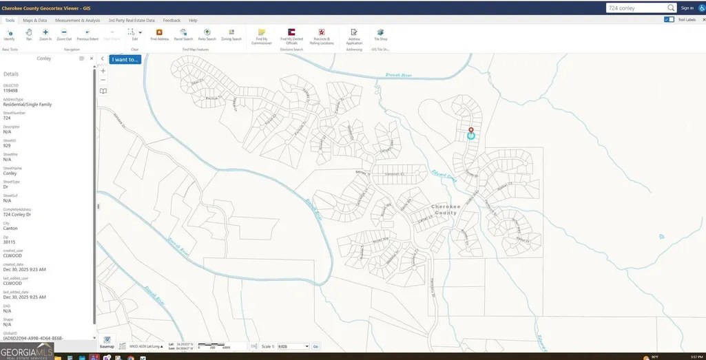Click the Sign in link
This screenshot has width=706, height=360.
pos(687,8)
